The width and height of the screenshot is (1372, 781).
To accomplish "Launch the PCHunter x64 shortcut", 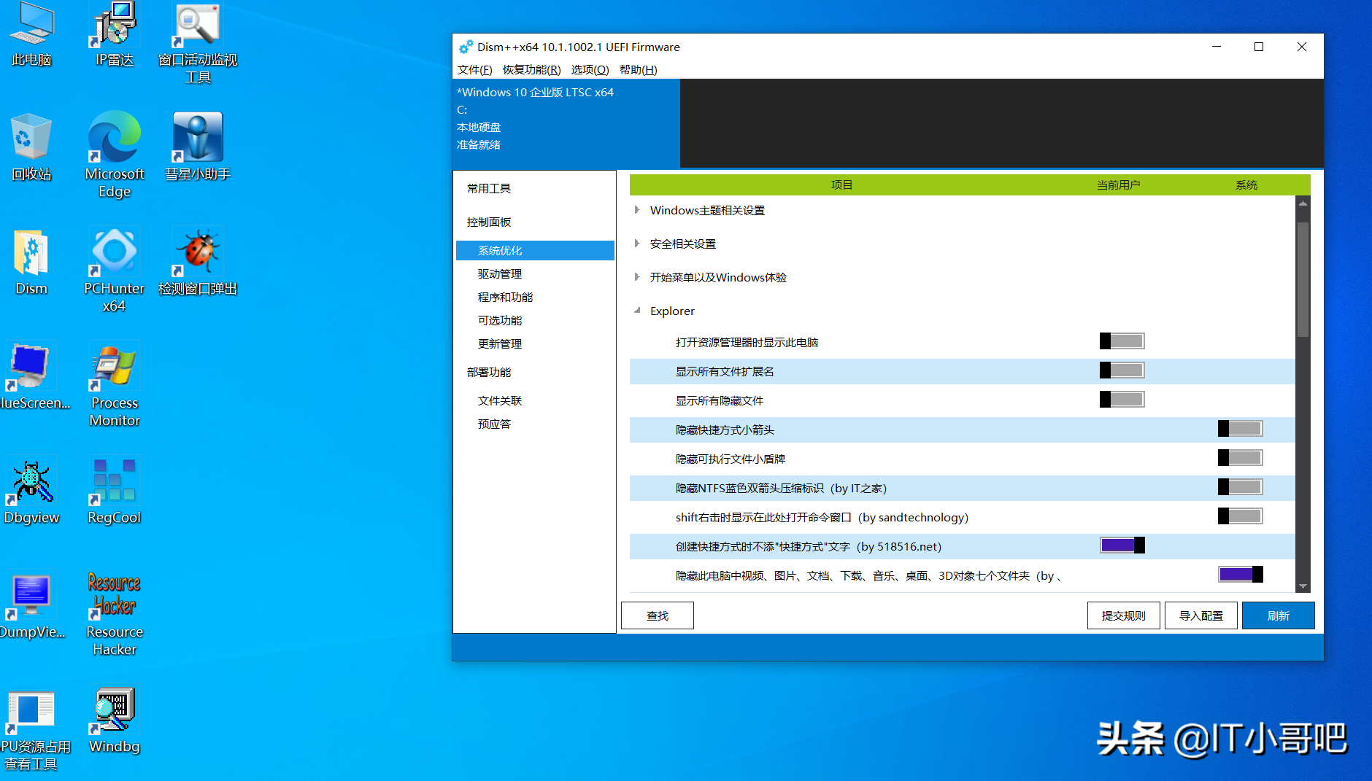I will click(x=115, y=269).
